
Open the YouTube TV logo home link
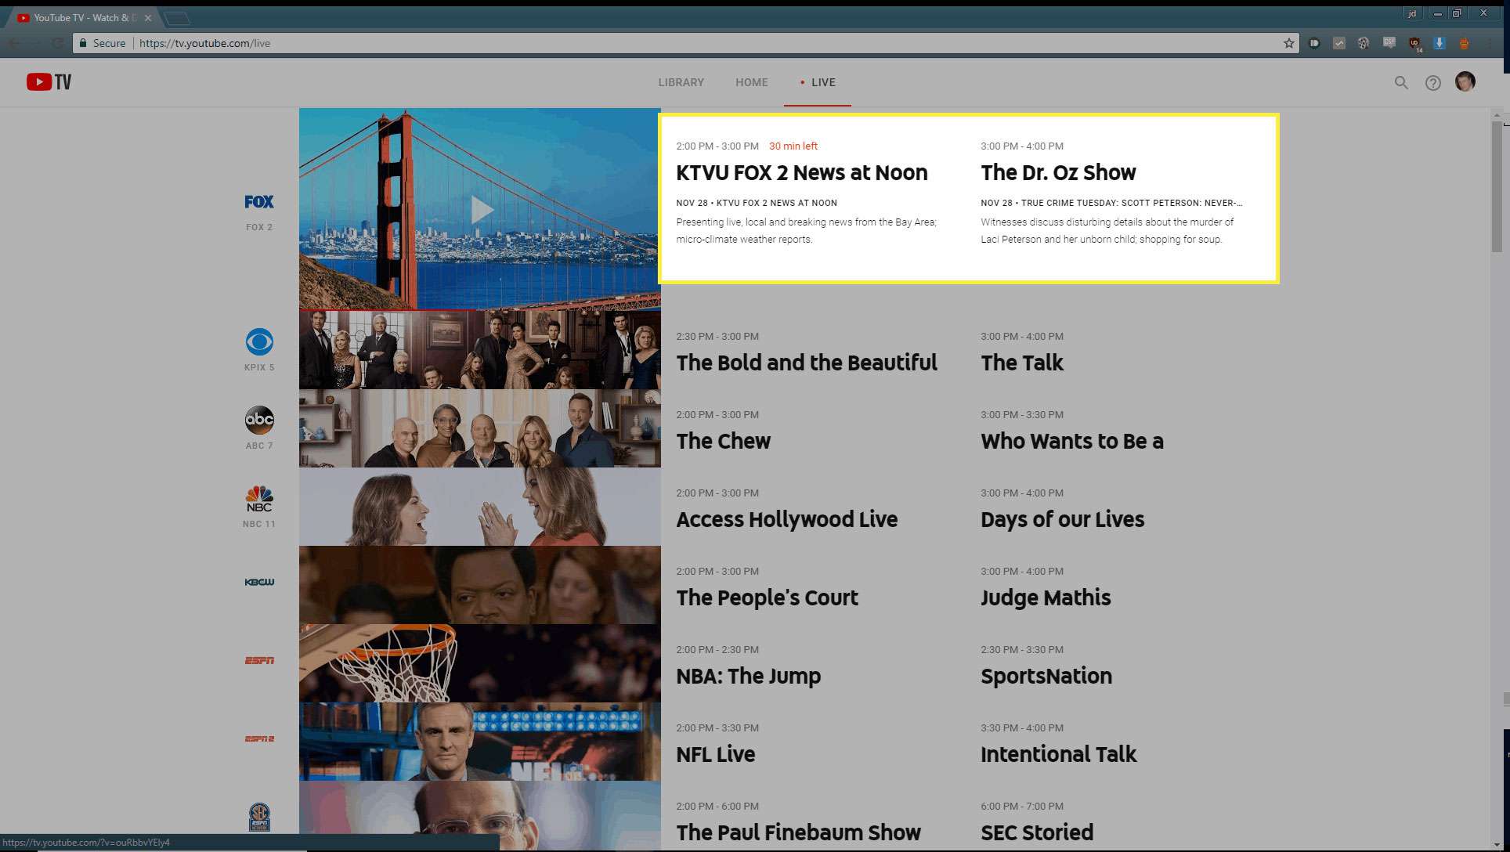[49, 82]
